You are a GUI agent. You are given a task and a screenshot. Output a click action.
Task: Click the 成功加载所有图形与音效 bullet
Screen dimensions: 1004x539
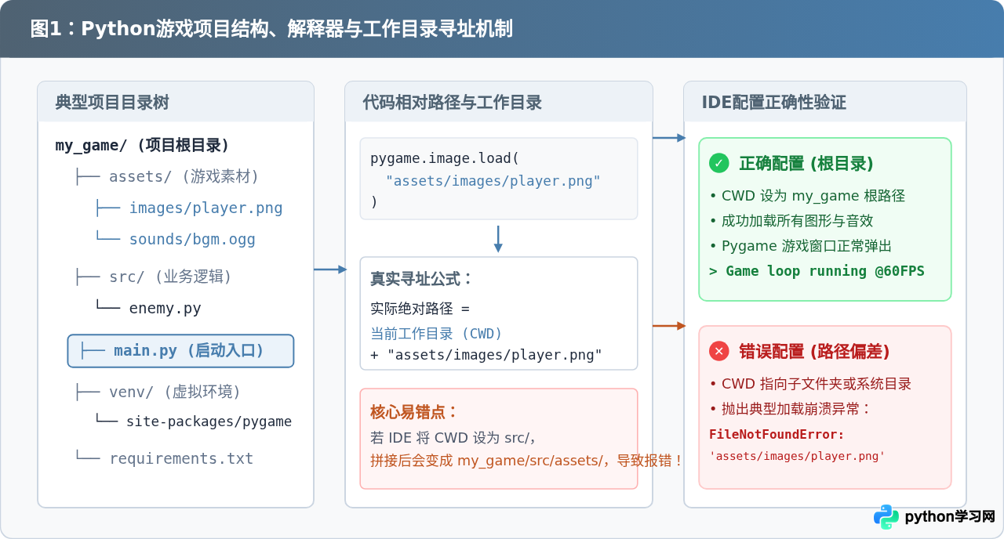pos(791,221)
